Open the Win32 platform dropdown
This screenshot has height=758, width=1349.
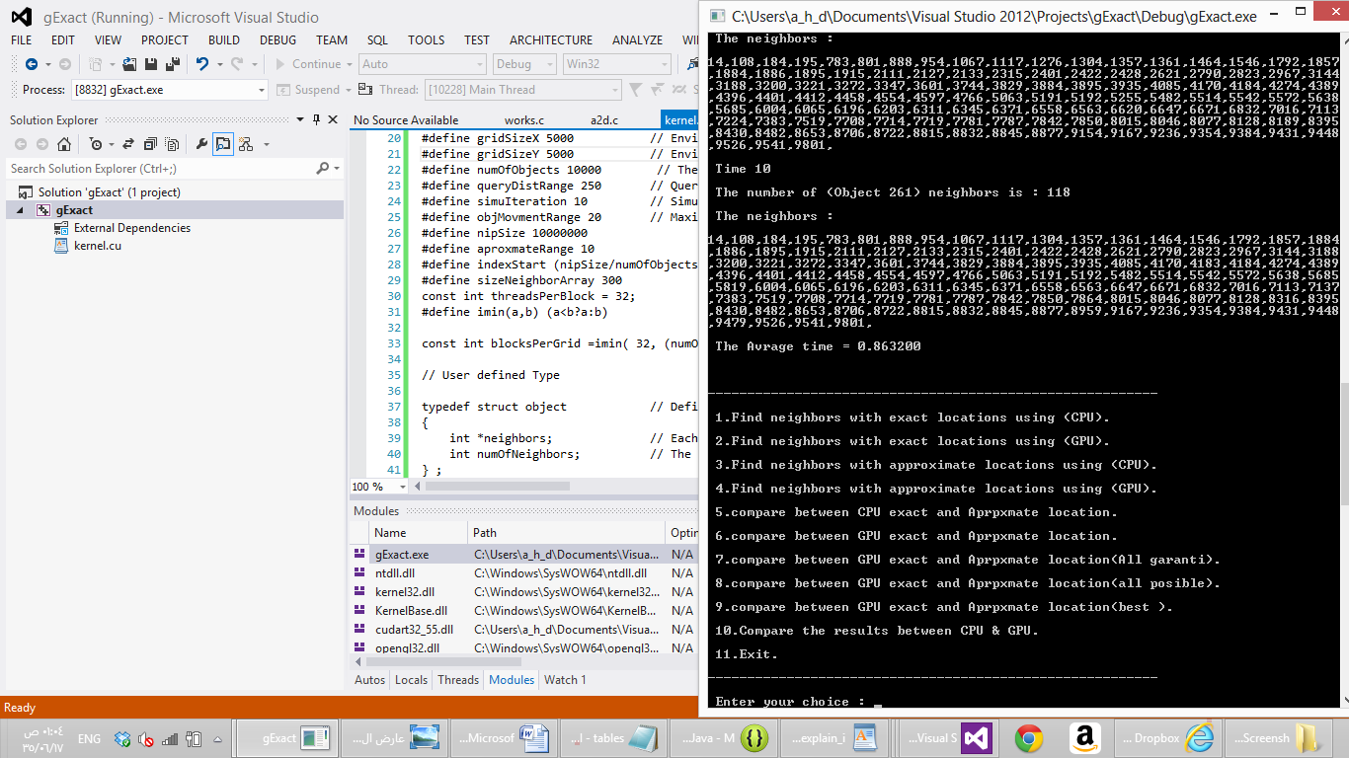click(x=616, y=64)
